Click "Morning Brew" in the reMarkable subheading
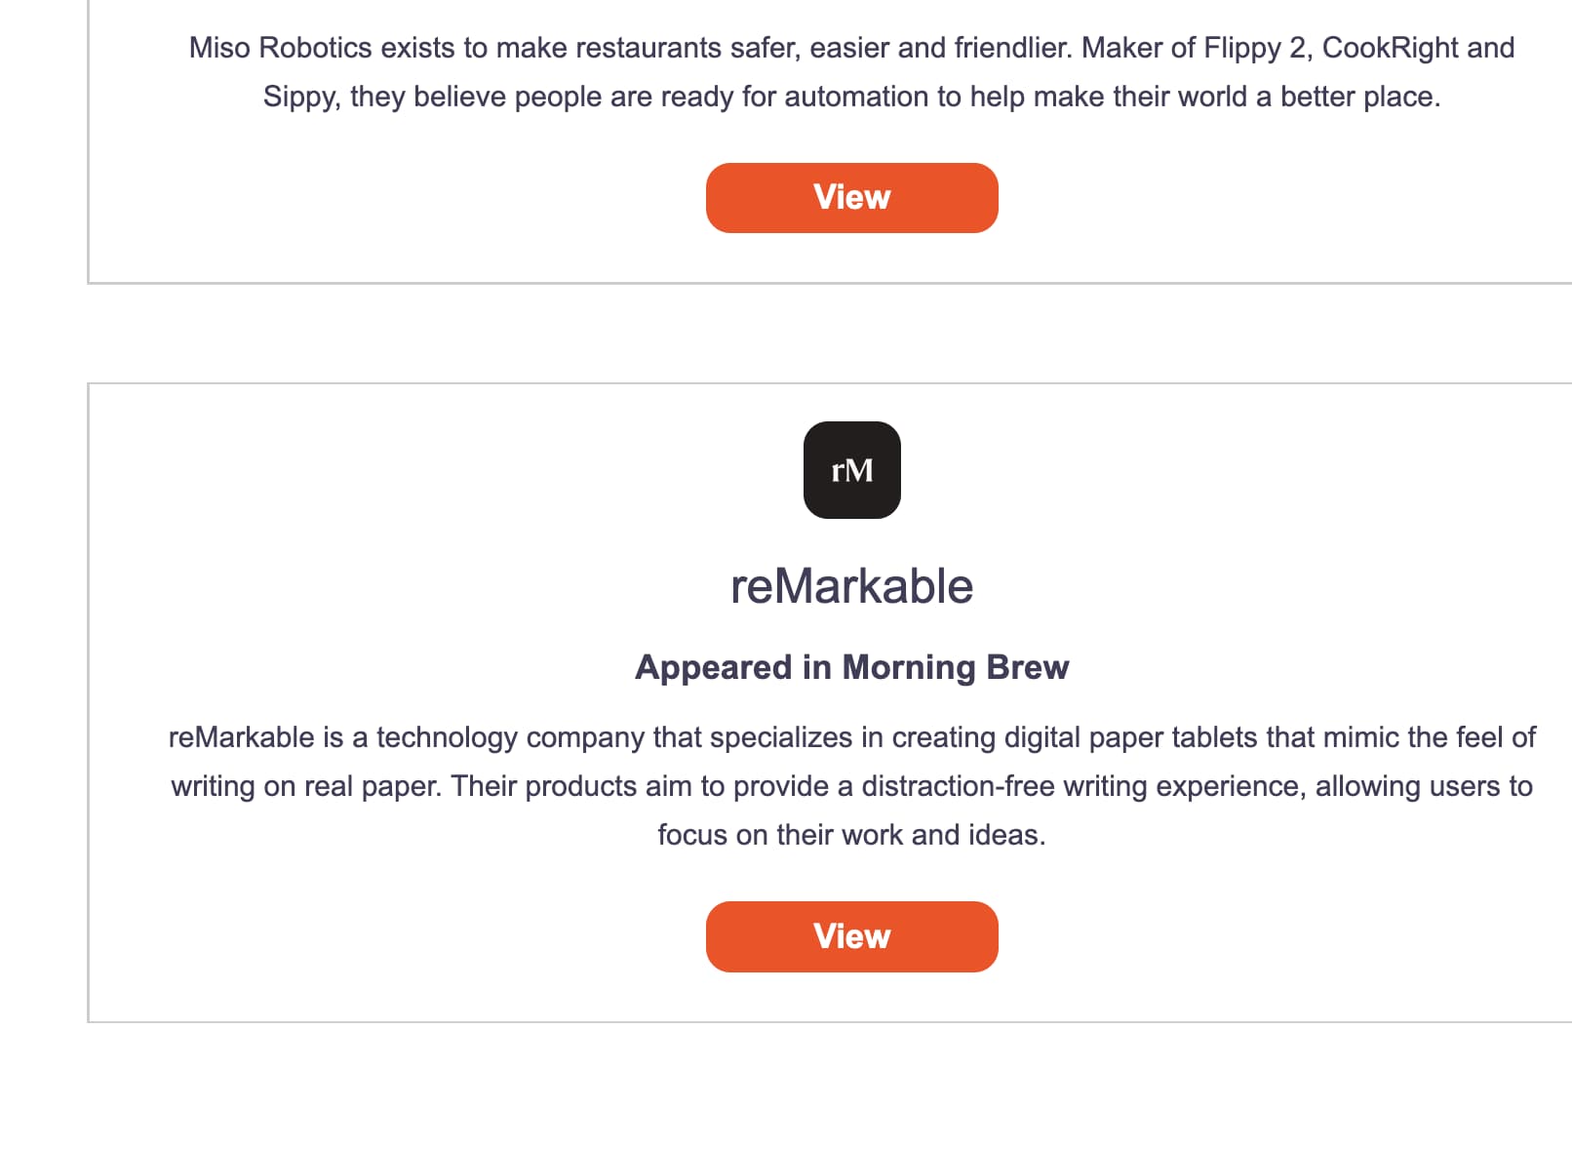The height and width of the screenshot is (1149, 1572). coord(956,667)
